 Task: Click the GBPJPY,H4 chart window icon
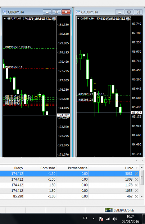5,12
